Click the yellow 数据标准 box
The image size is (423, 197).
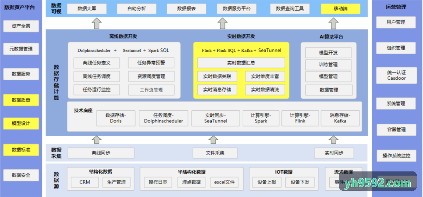[x=21, y=150]
